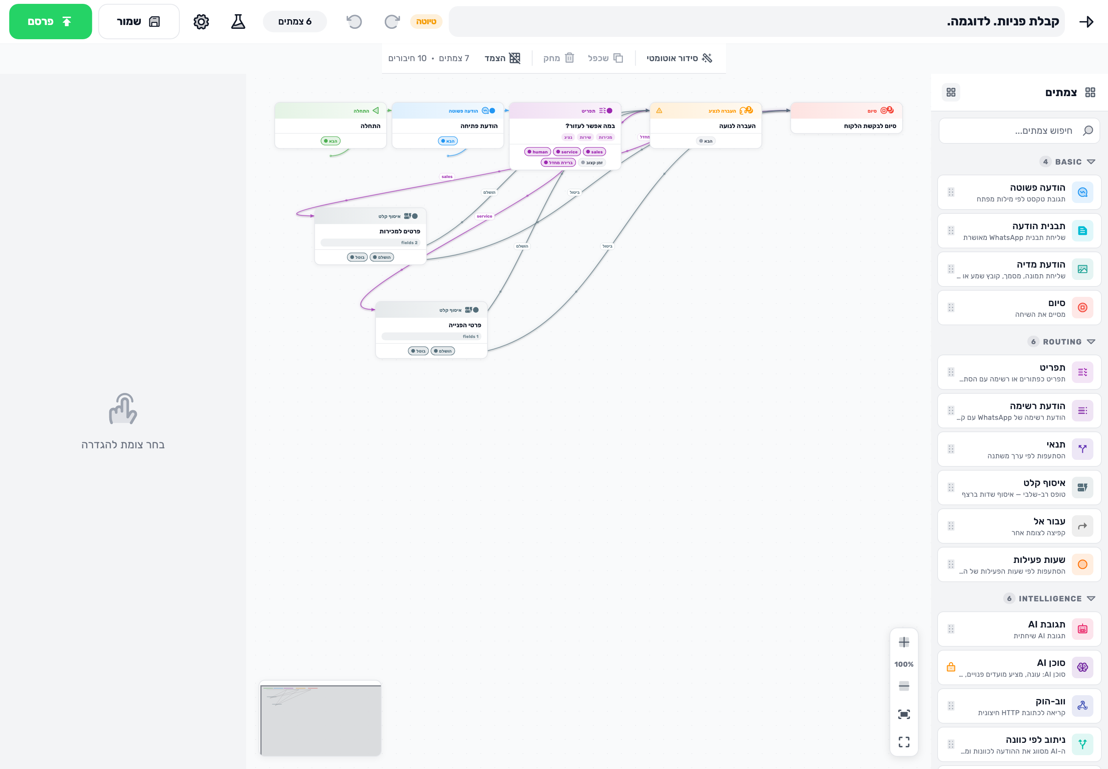Click the חיפוש צמתים search field
Screen dimensions: 1108x769
pos(1019,131)
